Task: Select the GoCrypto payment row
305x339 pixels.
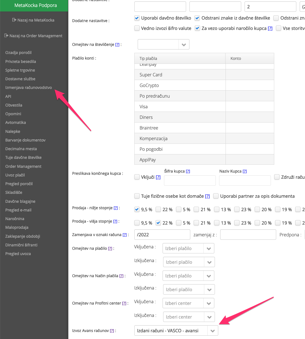Action: coord(204,85)
